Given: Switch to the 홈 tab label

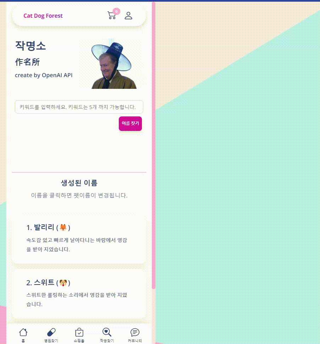Looking at the screenshot, I should click(23, 341).
